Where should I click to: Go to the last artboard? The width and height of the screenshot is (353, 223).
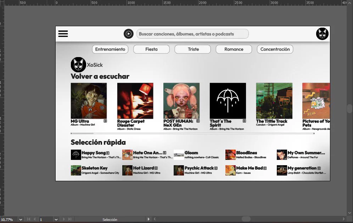point(70,219)
